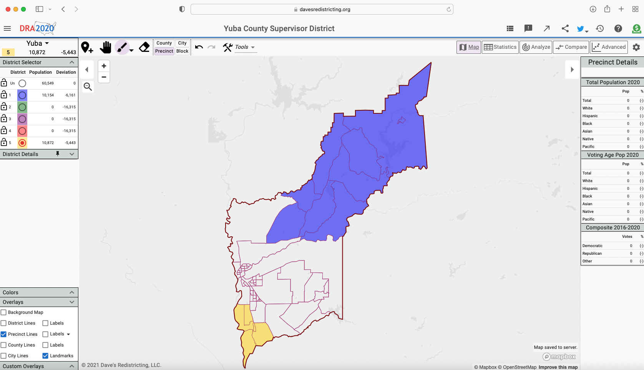Select district 2 green color swatch
This screenshot has height=370, width=644.
(22, 107)
